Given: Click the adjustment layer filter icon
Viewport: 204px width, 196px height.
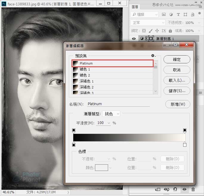Looking at the screenshot, I should (x=171, y=14).
